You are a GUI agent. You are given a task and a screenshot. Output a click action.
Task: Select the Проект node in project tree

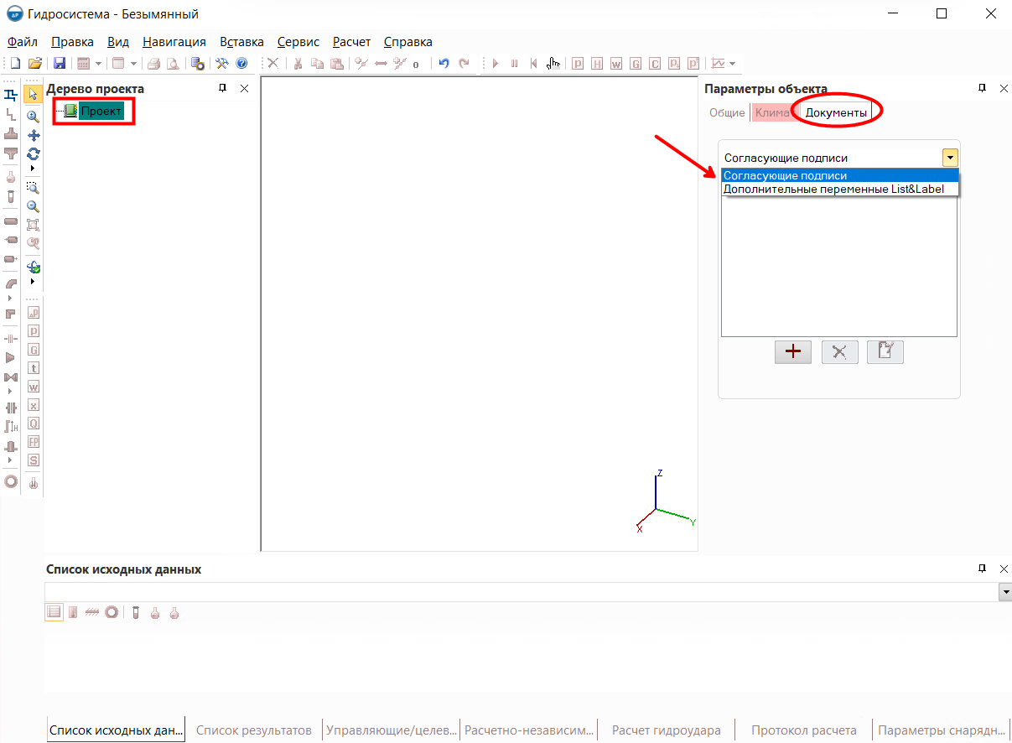(101, 111)
